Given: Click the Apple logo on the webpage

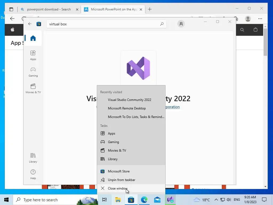Looking at the screenshot, I should [13, 30].
